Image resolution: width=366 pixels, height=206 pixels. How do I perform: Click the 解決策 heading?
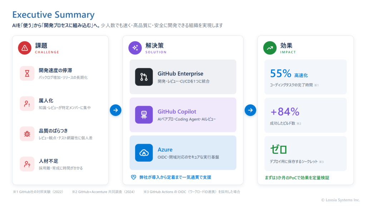tap(154, 45)
